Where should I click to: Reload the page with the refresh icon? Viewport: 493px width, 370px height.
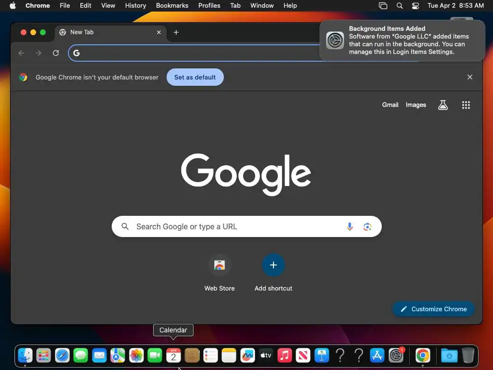[56, 53]
